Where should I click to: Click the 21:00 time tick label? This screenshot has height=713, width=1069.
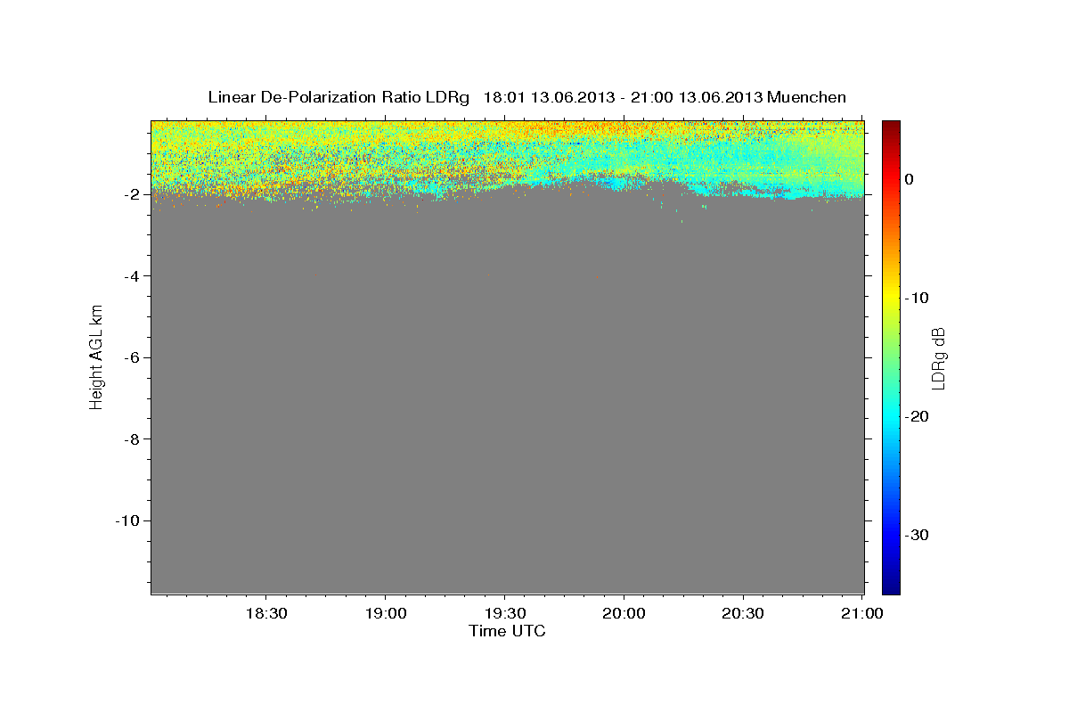coord(862,614)
